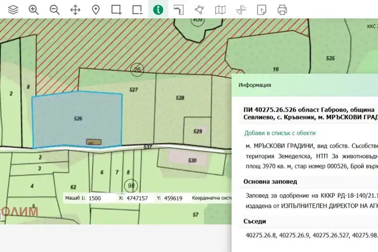
Task: Print the map using printer icon
Action: [x=282, y=10]
